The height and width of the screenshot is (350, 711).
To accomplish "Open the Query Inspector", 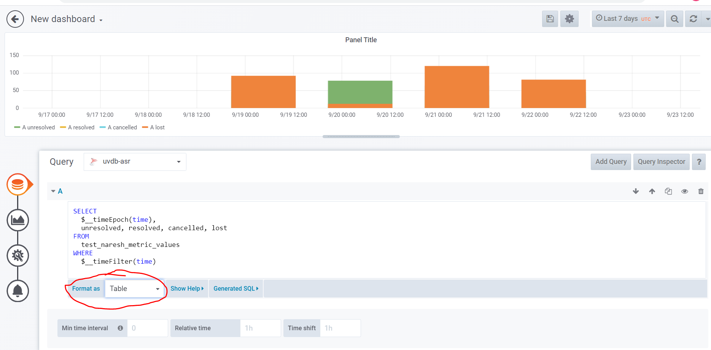I will pos(661,162).
